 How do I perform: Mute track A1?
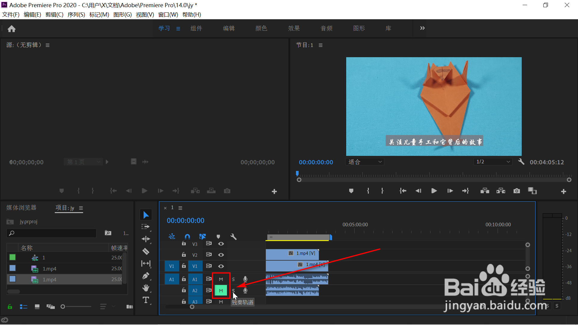(x=221, y=279)
